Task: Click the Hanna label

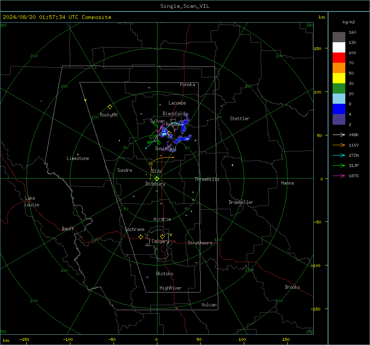Action: 287,183
